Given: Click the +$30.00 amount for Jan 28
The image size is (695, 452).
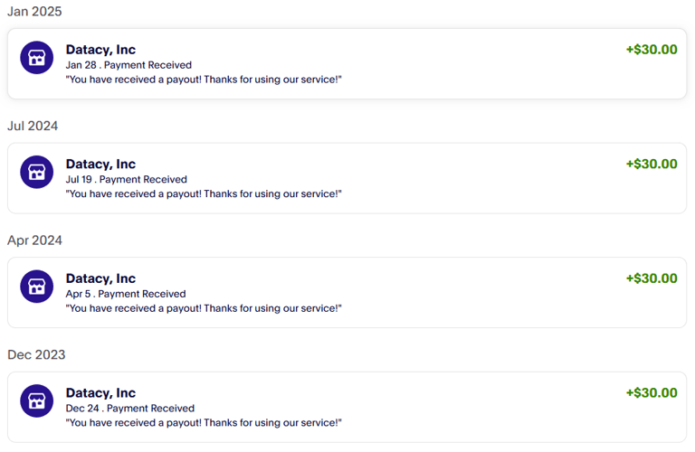Looking at the screenshot, I should pos(651,50).
